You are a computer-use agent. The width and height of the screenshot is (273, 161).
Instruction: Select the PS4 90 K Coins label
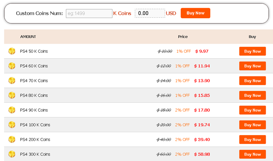pos(34,110)
